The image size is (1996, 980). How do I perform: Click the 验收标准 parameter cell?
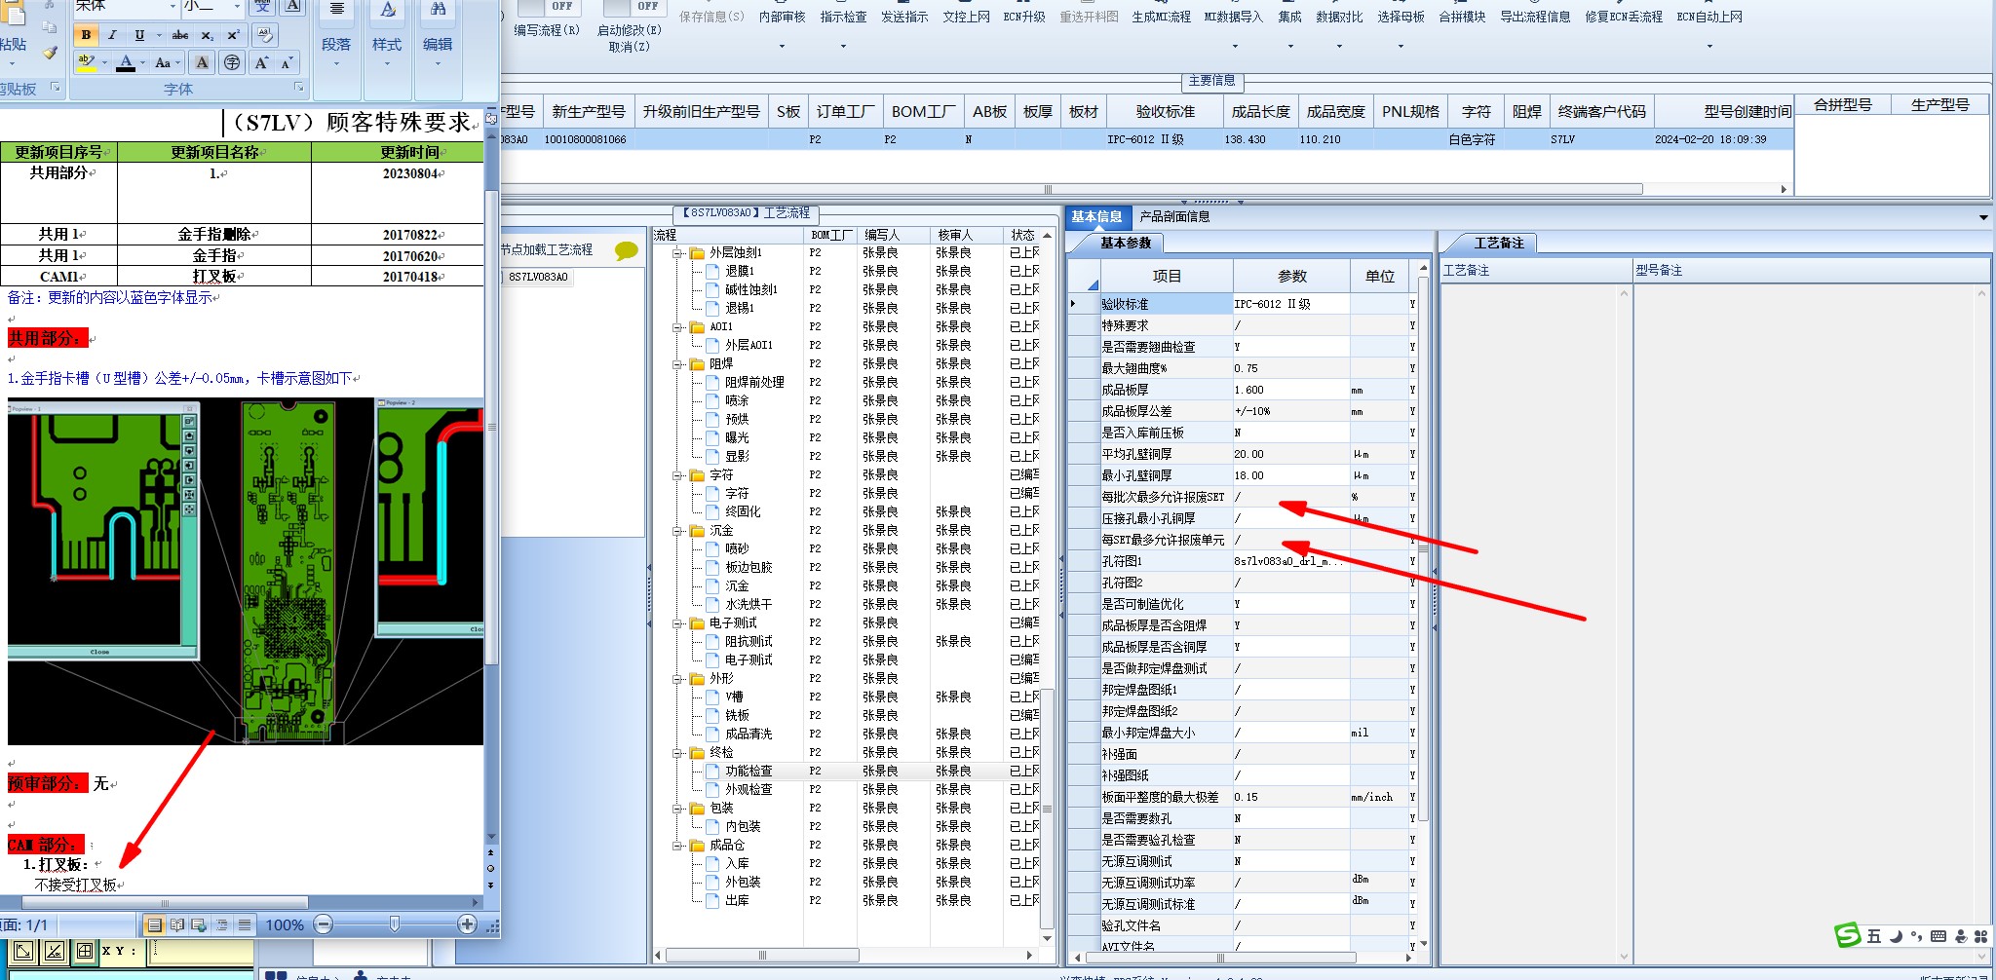click(x=1166, y=304)
